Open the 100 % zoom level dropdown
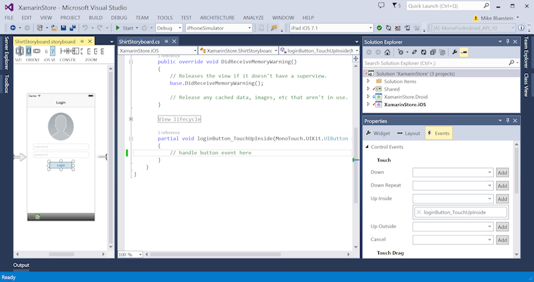The height and width of the screenshot is (282, 534). pos(130,254)
